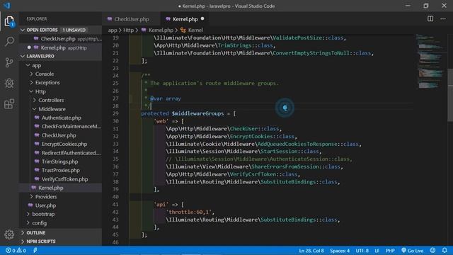Viewport: 453px width, 255px height.
Task: Click the 1 UNSAVED badge
Action: coord(74,30)
